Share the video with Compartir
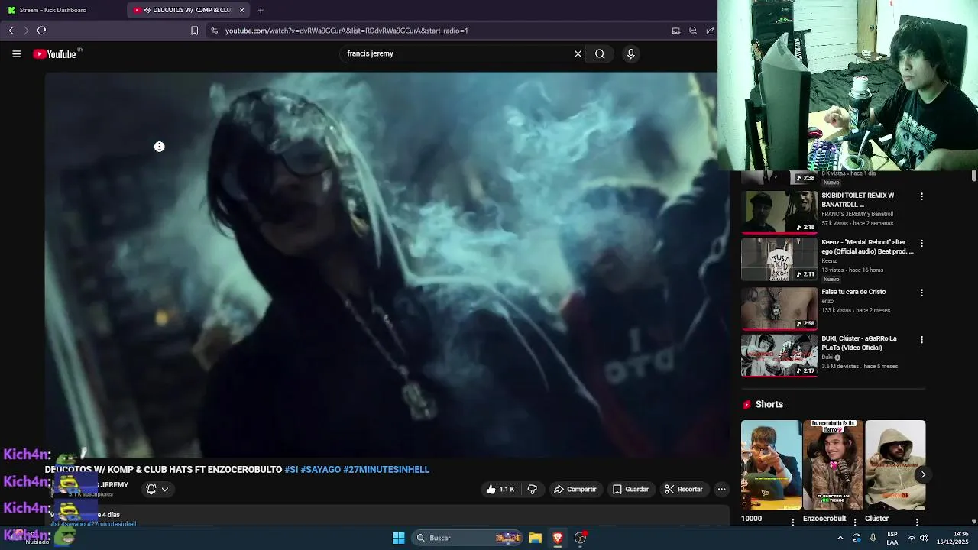Viewport: 978px width, 550px height. point(575,489)
